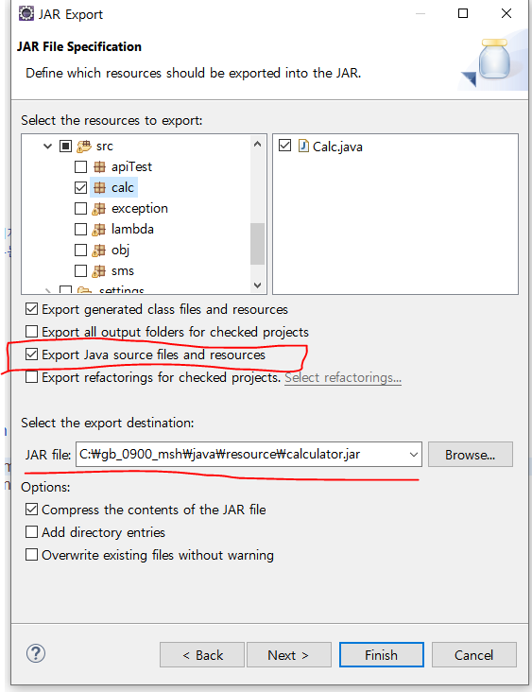Open the help question mark icon
Screen dimensions: 532x692
(x=36, y=653)
